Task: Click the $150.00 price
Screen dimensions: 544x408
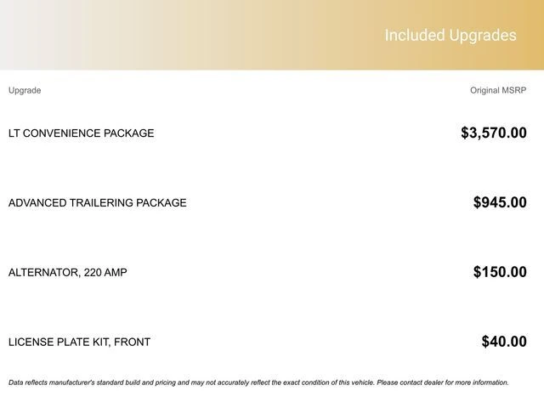Action: tap(500, 272)
